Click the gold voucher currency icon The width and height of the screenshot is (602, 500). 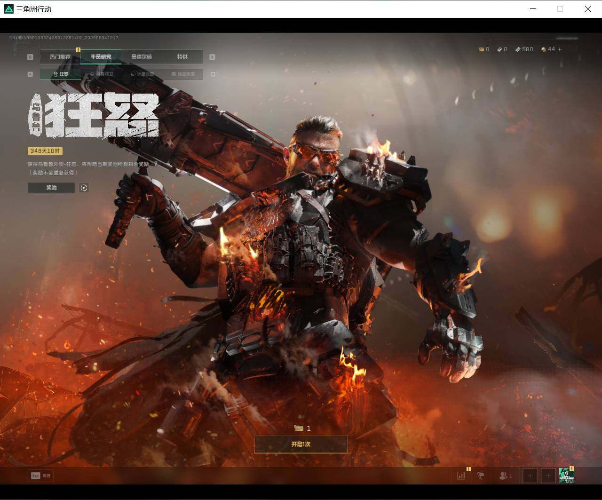[482, 49]
